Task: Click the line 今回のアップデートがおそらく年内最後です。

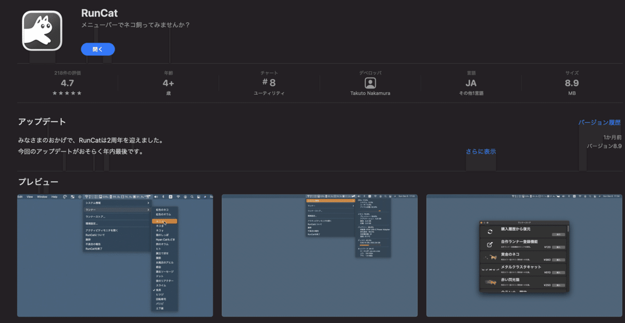Action: (x=80, y=152)
